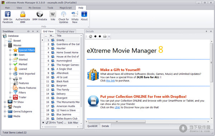The image size is (215, 136).
Task: Select the 3D glasses node
Action: (20, 79)
